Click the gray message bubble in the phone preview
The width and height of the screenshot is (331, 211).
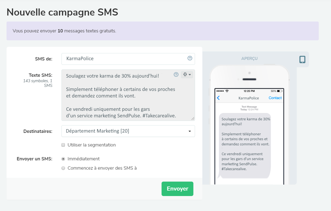(245, 144)
